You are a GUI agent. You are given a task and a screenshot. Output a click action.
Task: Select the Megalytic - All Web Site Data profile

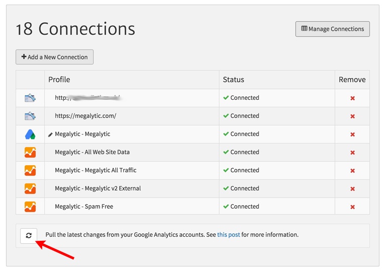[x=92, y=152]
